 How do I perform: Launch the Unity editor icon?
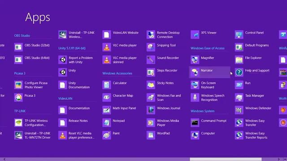click(63, 72)
